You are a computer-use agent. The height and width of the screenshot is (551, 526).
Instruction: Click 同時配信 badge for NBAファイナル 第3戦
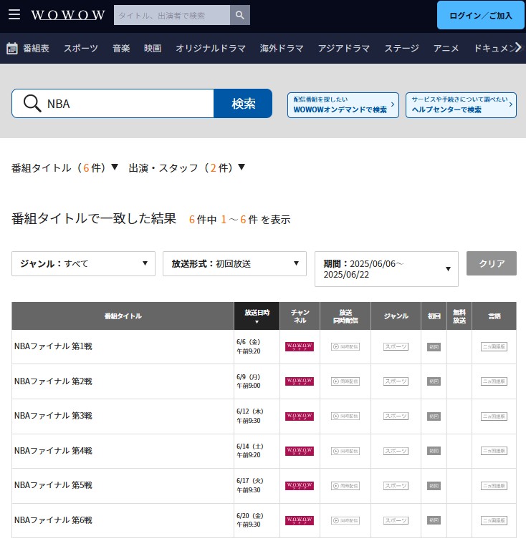(x=345, y=416)
